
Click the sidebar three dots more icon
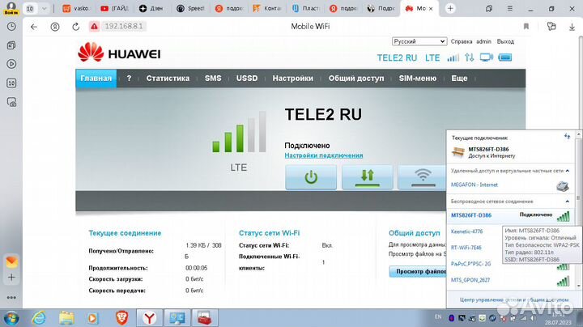11,297
